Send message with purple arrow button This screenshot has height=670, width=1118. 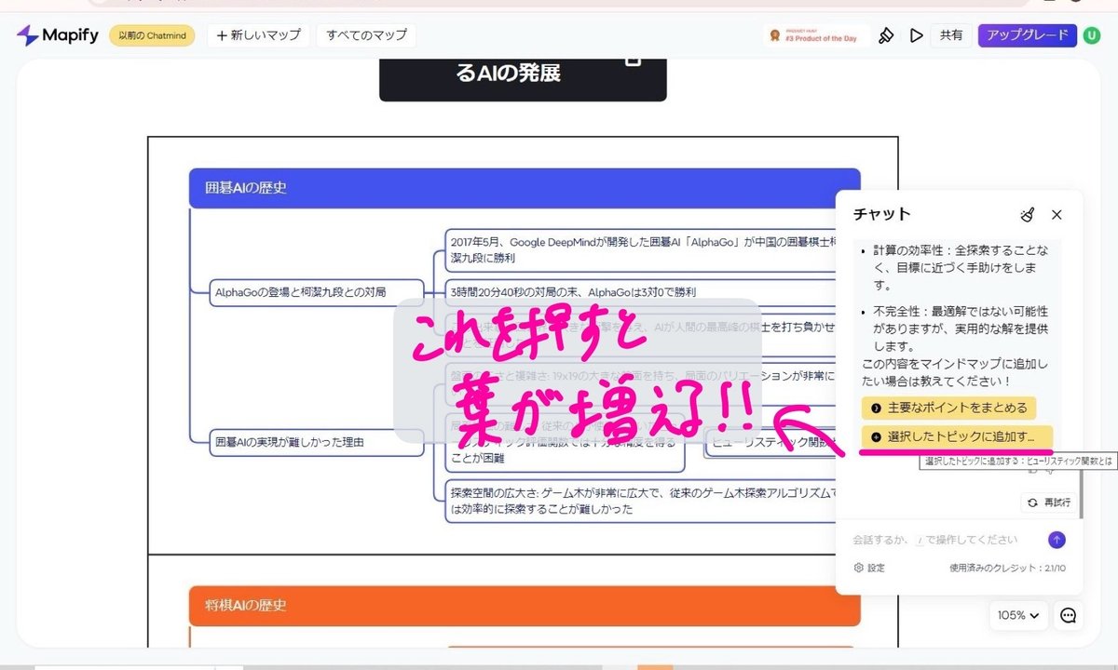[1057, 540]
